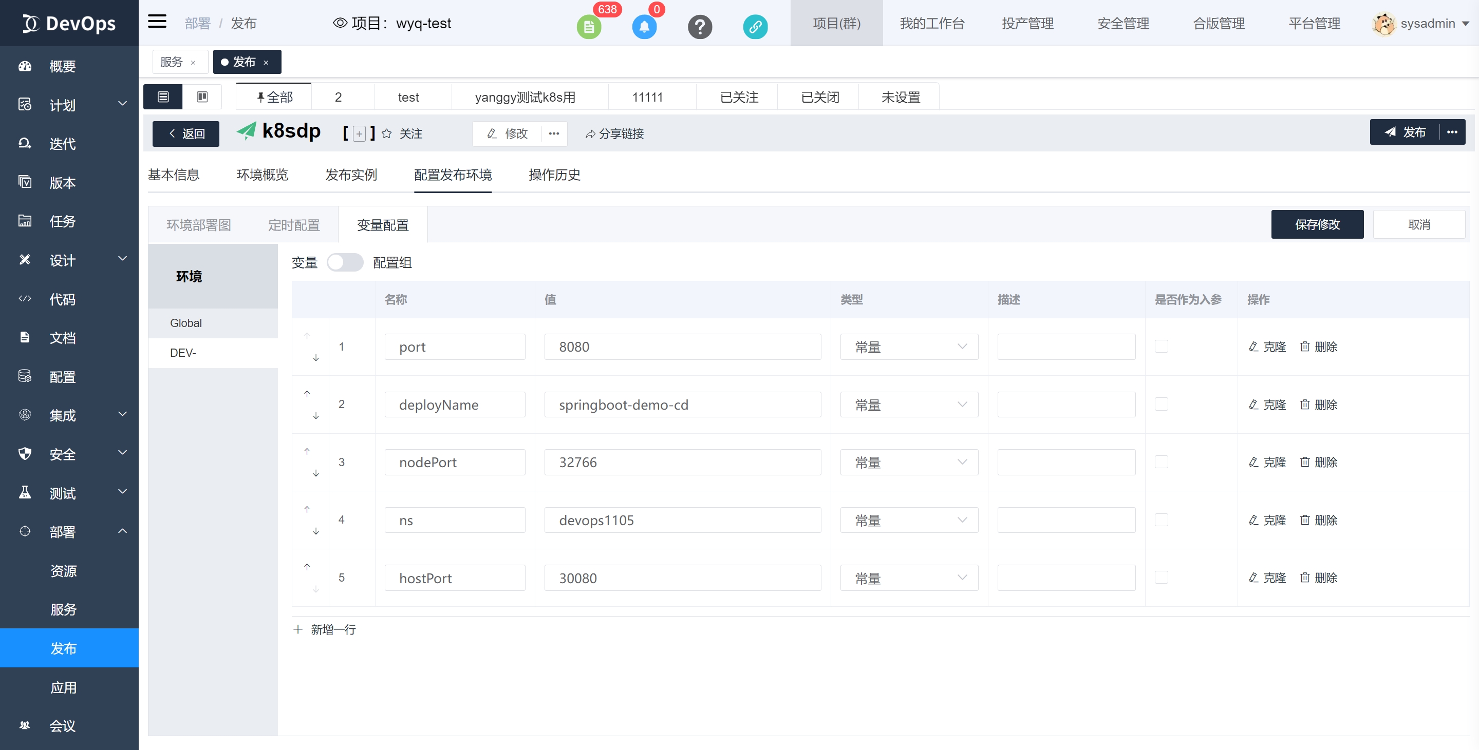Open the 环境部署图 tab
The width and height of the screenshot is (1479, 750).
point(198,224)
